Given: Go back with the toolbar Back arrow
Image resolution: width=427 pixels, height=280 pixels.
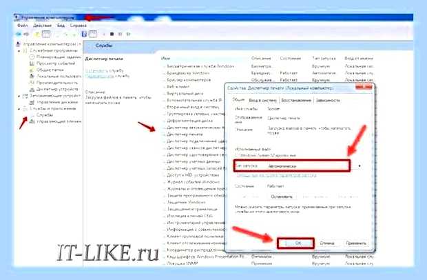Looking at the screenshot, I should pyautogui.click(x=19, y=34).
